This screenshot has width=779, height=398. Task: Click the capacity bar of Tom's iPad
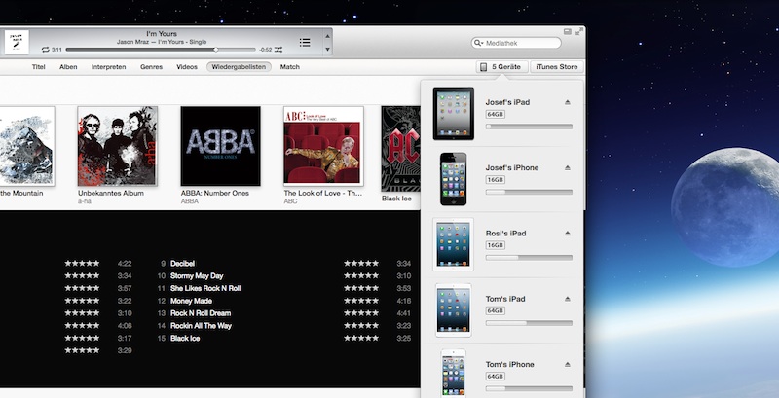[x=529, y=323]
